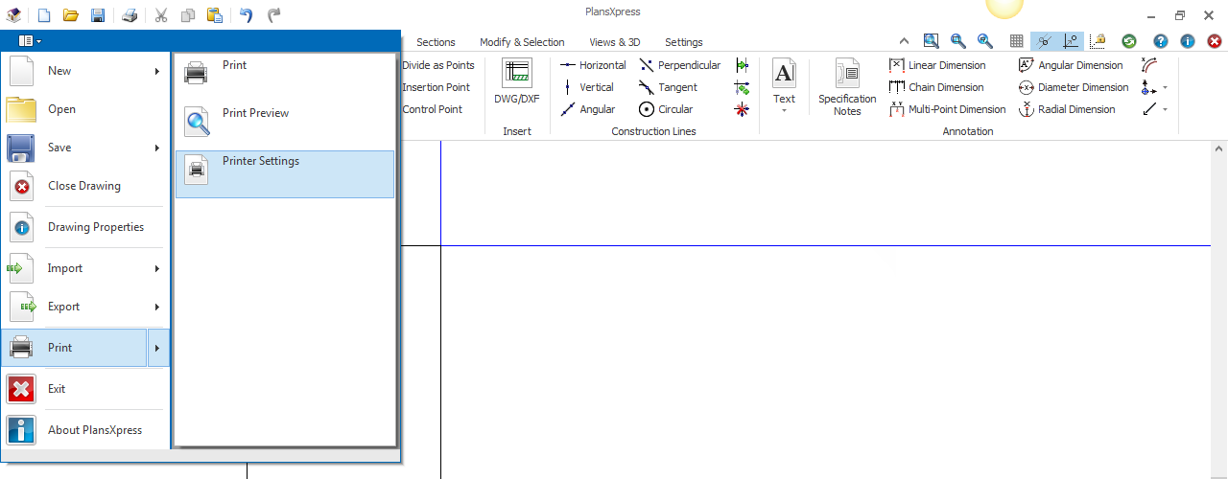The height and width of the screenshot is (479, 1228).
Task: Select the Linear Dimension tool
Action: click(937, 65)
